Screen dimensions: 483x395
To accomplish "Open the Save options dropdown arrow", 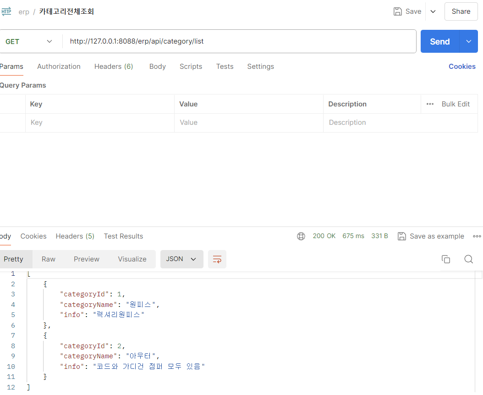I will coord(433,11).
